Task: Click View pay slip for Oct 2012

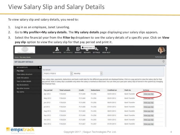Action: 148,120
